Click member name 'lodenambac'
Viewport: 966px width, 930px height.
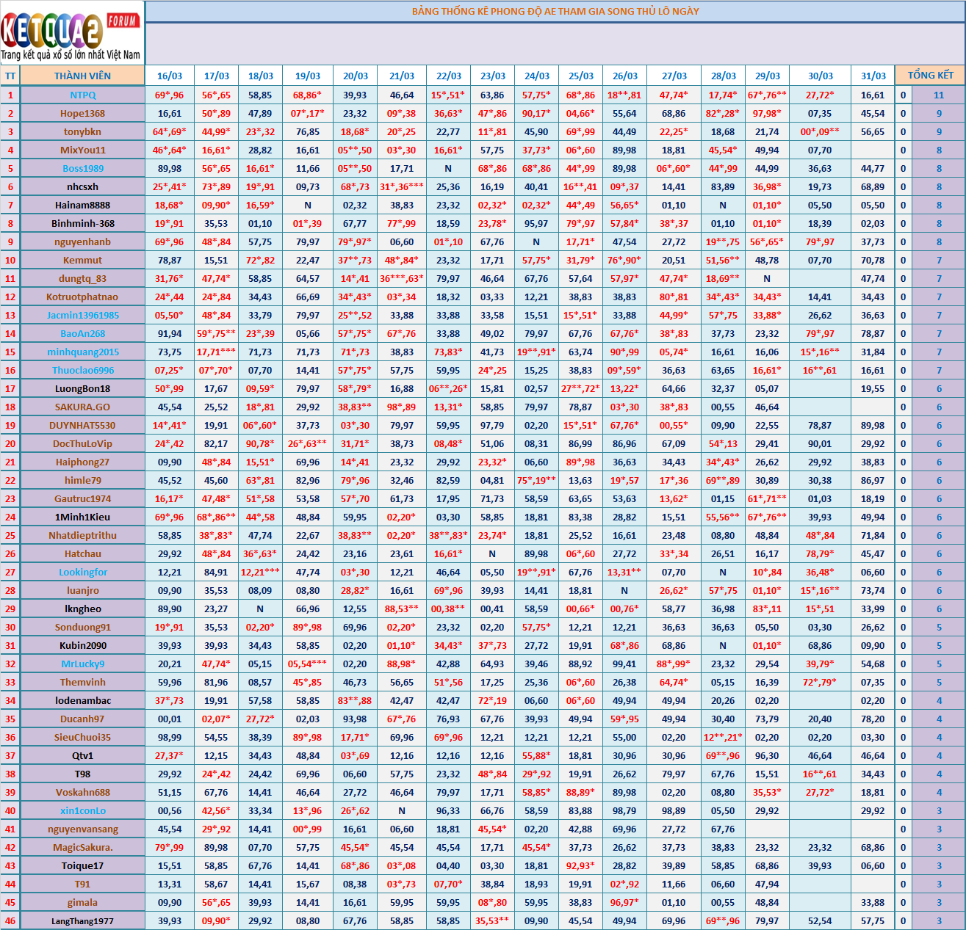pos(82,700)
